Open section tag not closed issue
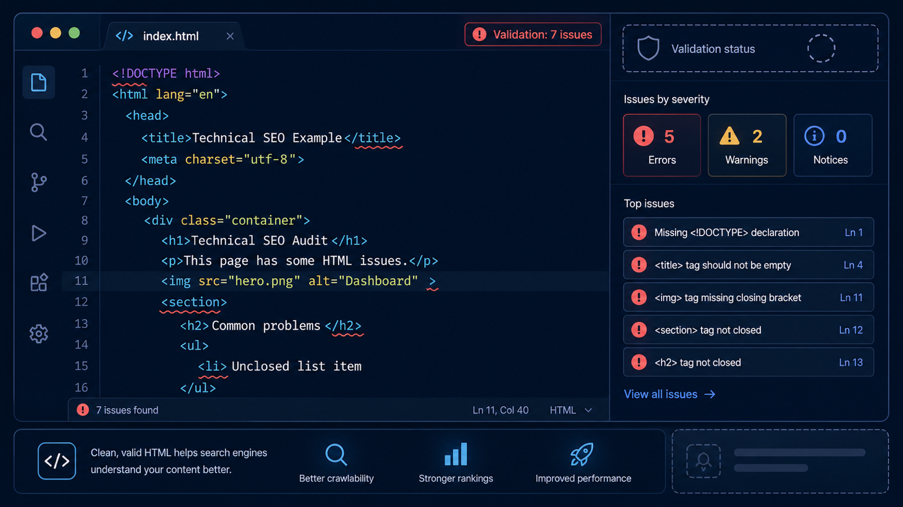Image resolution: width=903 pixels, height=507 pixels. 748,330
